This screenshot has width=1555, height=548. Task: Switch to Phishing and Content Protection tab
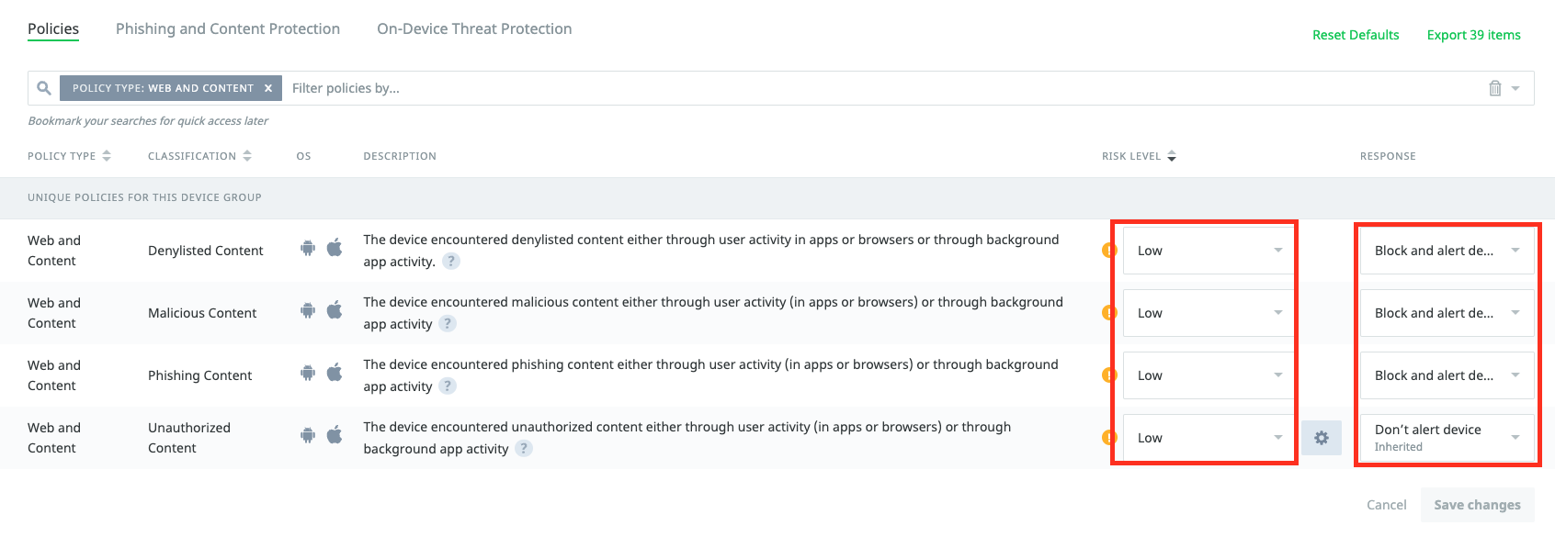(x=227, y=28)
